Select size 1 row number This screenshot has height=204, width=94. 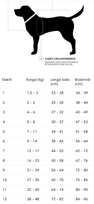[x=4, y=93]
